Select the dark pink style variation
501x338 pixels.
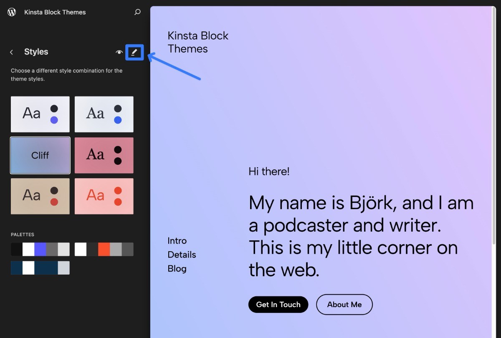pos(104,155)
